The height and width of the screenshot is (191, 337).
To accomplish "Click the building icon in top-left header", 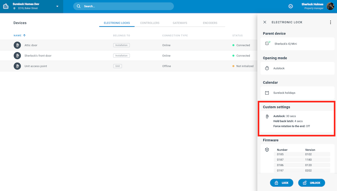I will click(x=6, y=6).
